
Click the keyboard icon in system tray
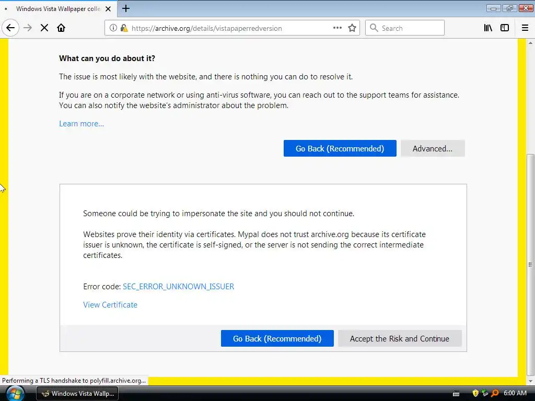(456, 394)
